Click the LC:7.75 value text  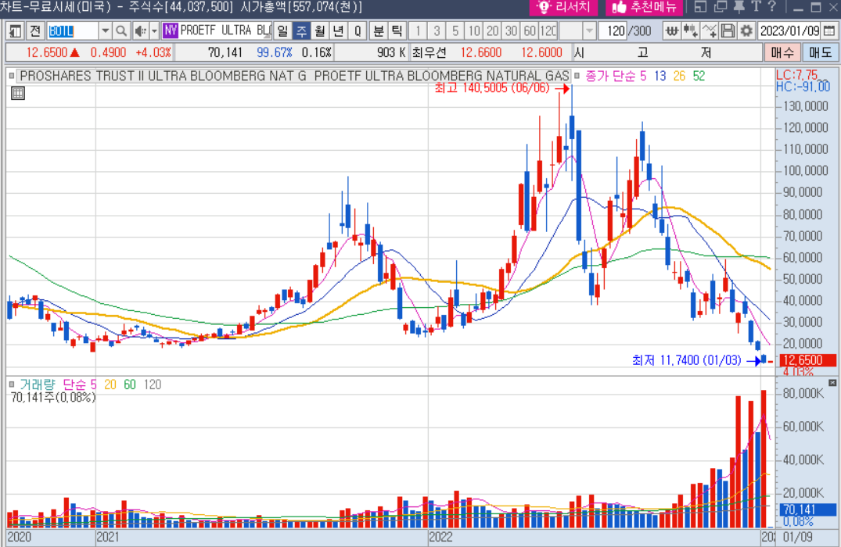797,75
